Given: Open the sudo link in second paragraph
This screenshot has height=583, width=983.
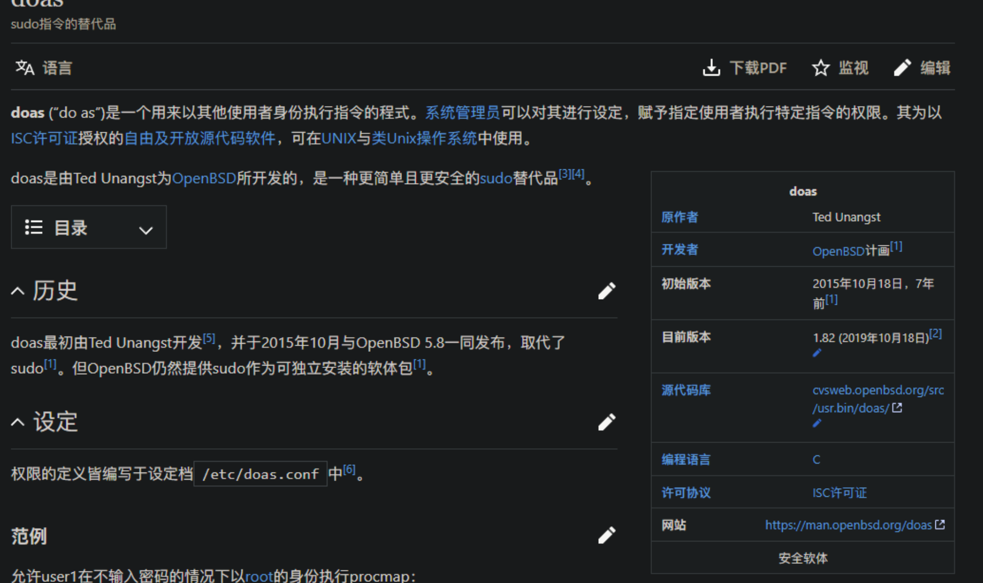Looking at the screenshot, I should coord(496,178).
